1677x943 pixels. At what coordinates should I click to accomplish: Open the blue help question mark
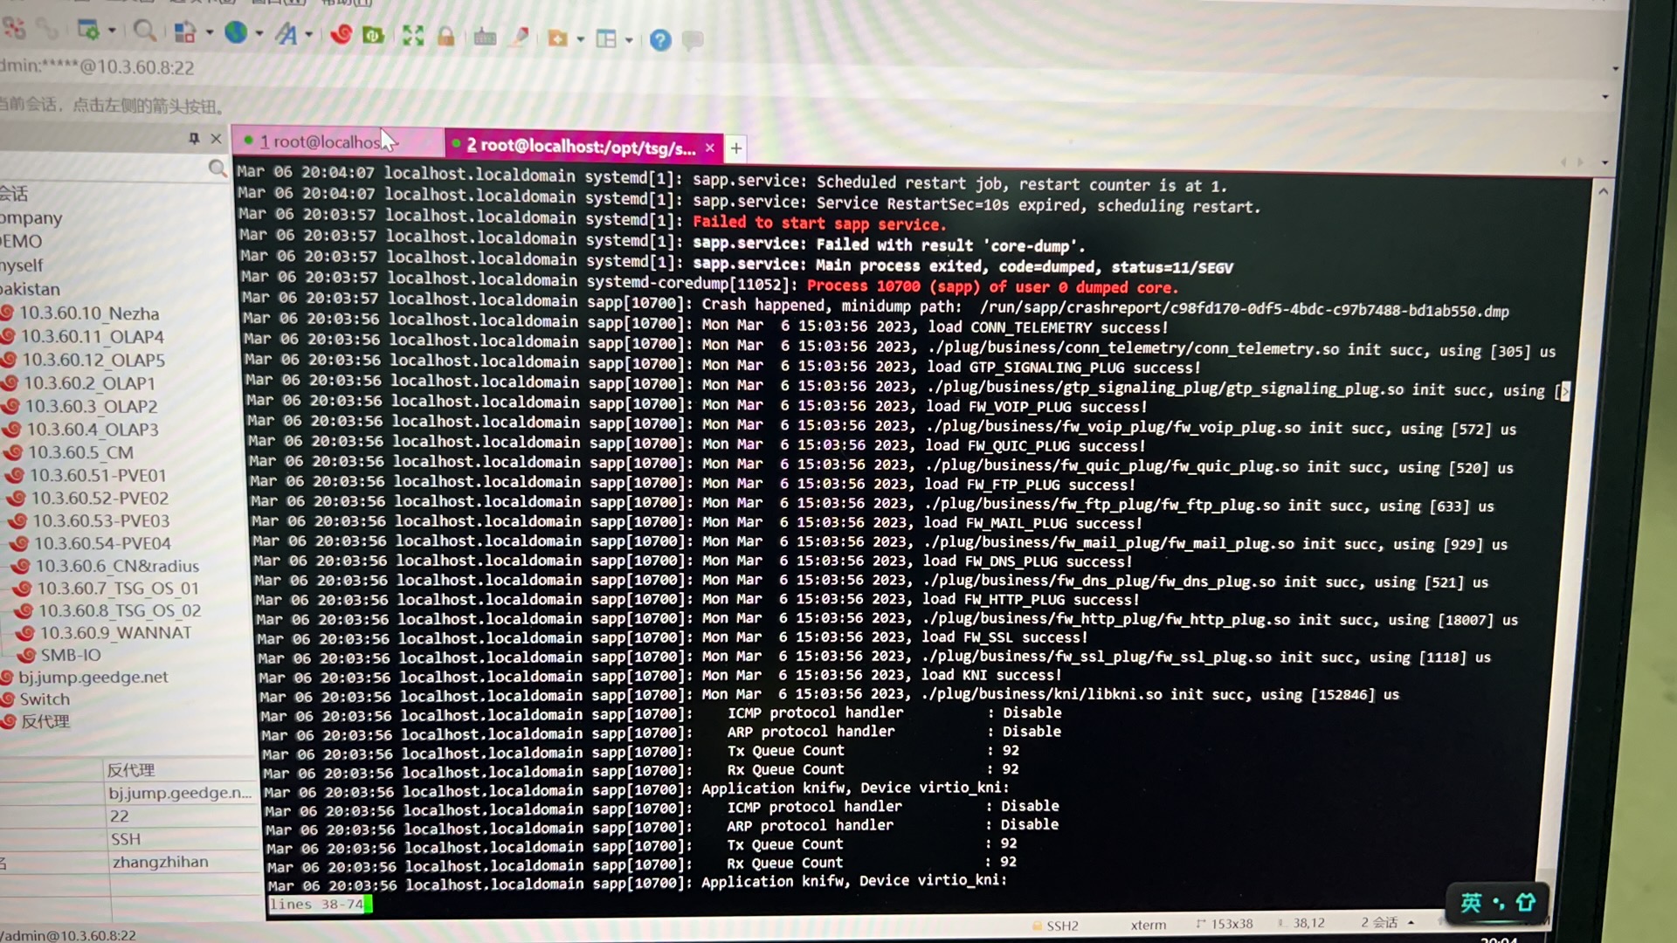click(x=660, y=39)
